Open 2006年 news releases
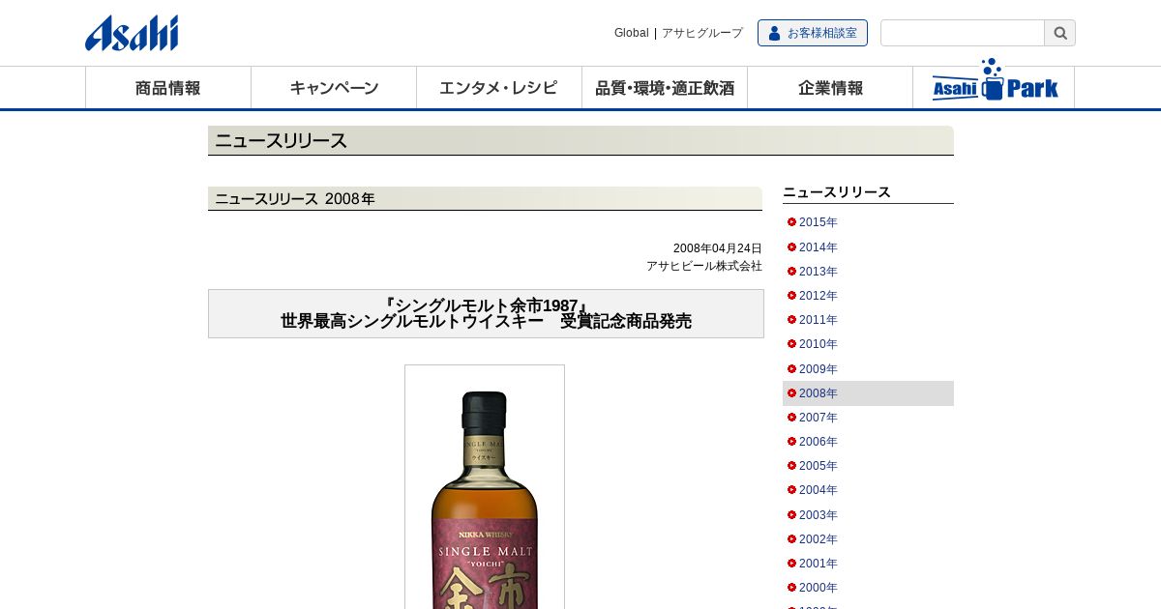Image resolution: width=1161 pixels, height=609 pixels. (x=819, y=442)
